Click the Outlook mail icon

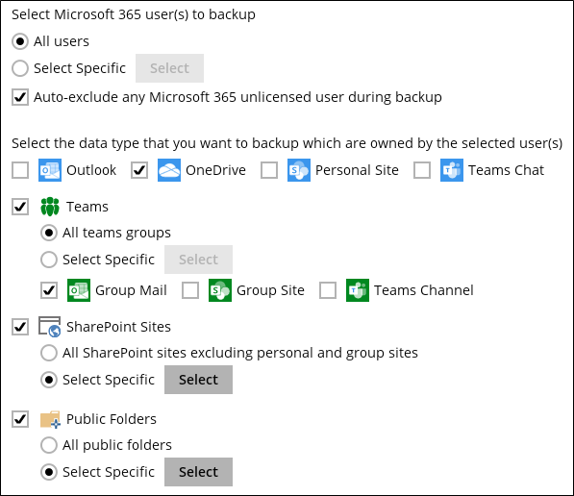[50, 170]
